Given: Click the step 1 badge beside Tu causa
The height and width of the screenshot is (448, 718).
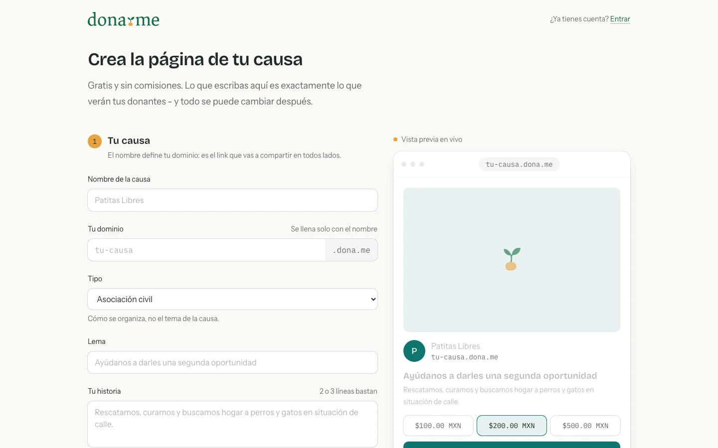Looking at the screenshot, I should [x=95, y=141].
